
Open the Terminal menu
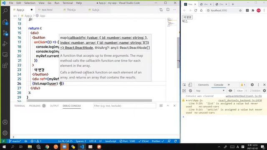[68, 3]
